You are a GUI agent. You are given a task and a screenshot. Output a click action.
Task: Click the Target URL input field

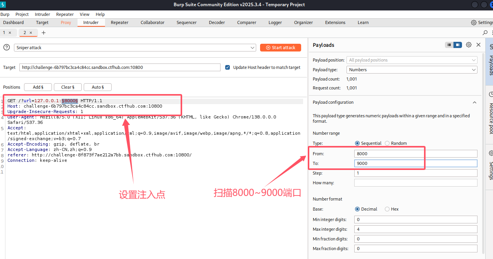pos(120,67)
